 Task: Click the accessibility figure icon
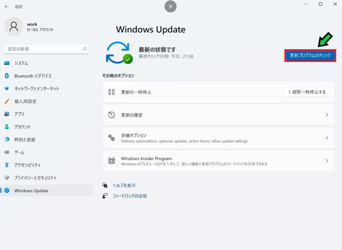pyautogui.click(x=7, y=165)
